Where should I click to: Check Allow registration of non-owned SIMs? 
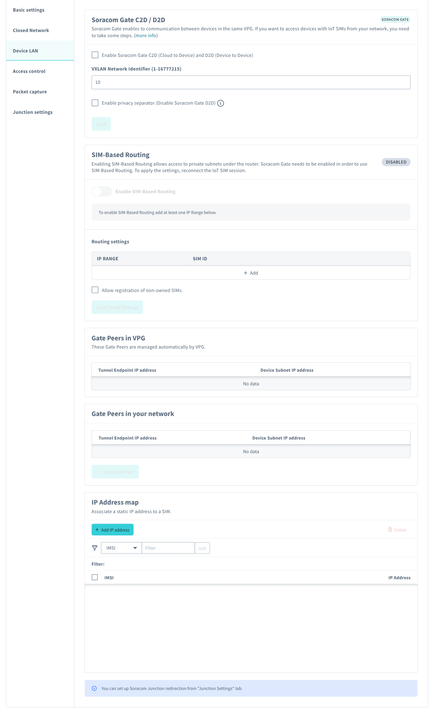pos(95,290)
